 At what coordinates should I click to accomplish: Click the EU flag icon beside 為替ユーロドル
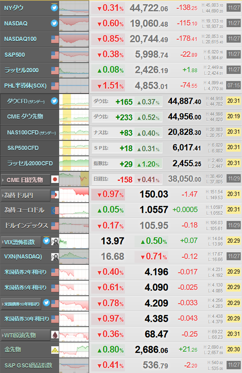pyautogui.click(x=55, y=210)
